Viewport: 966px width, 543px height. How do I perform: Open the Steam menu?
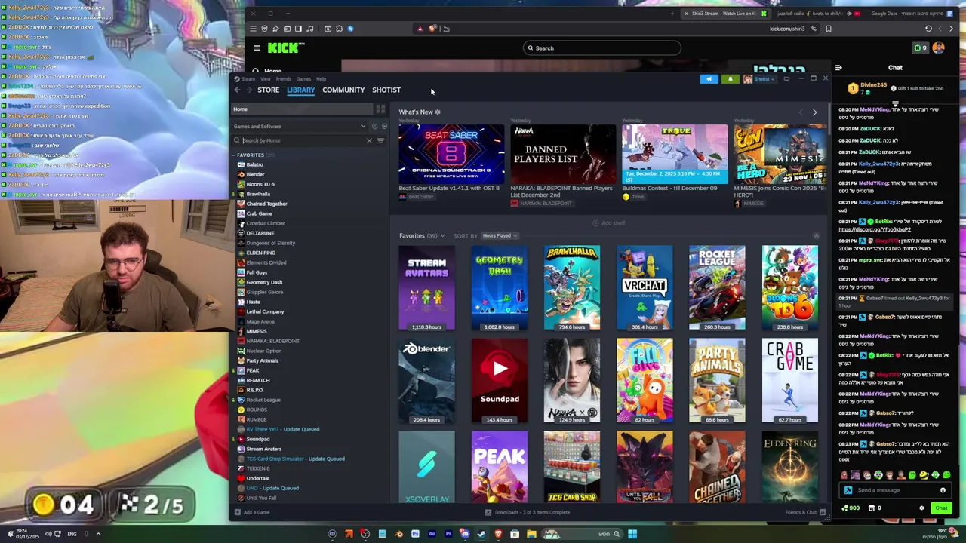point(248,79)
